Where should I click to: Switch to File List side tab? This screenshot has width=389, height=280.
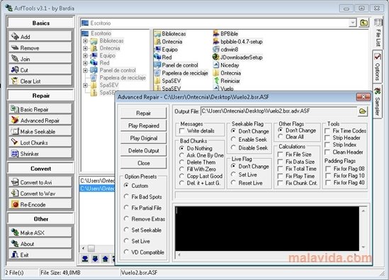click(x=378, y=33)
